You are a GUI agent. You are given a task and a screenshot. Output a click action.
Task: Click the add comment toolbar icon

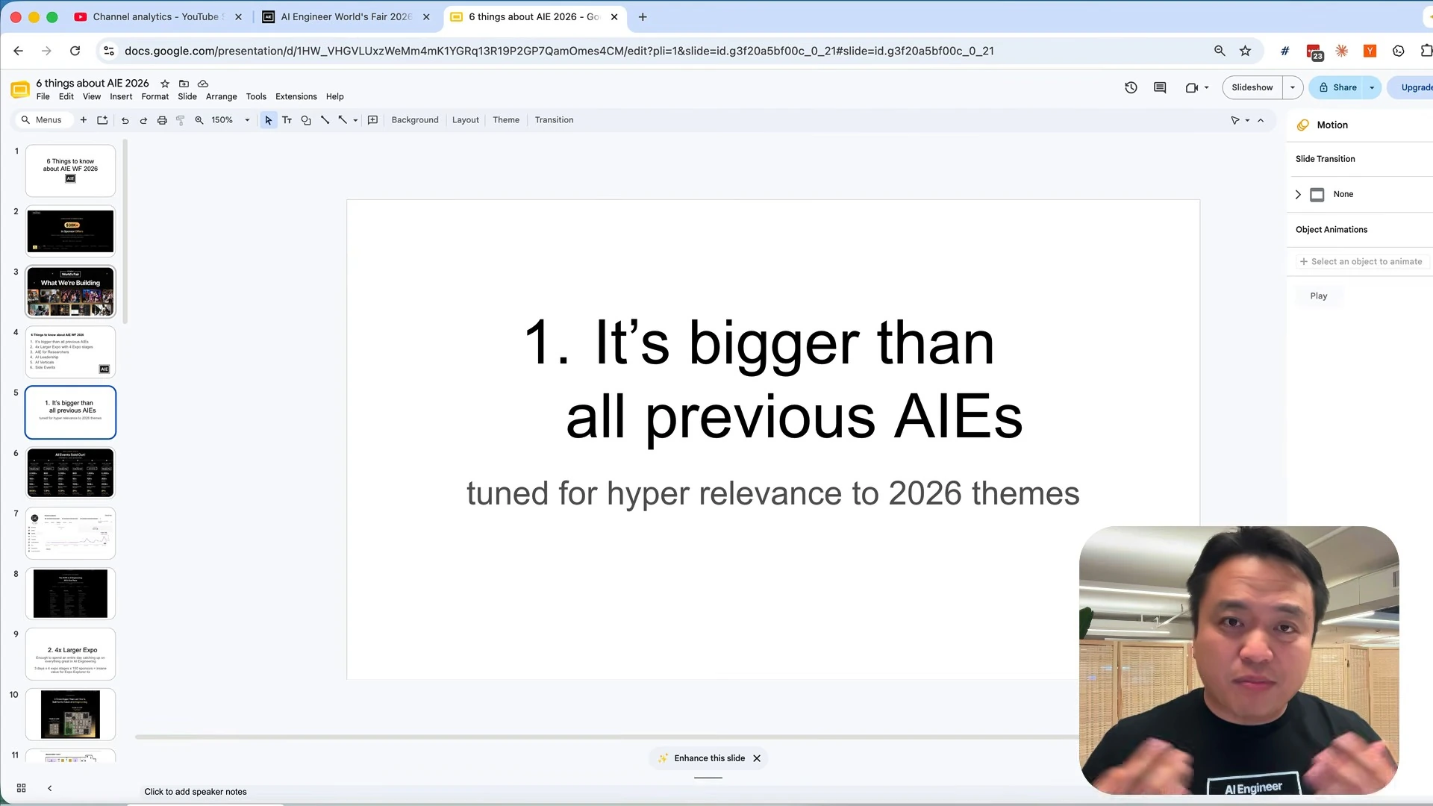click(373, 120)
